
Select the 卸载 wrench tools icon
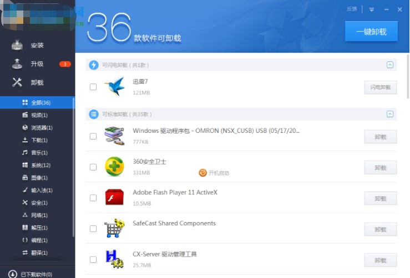17,83
